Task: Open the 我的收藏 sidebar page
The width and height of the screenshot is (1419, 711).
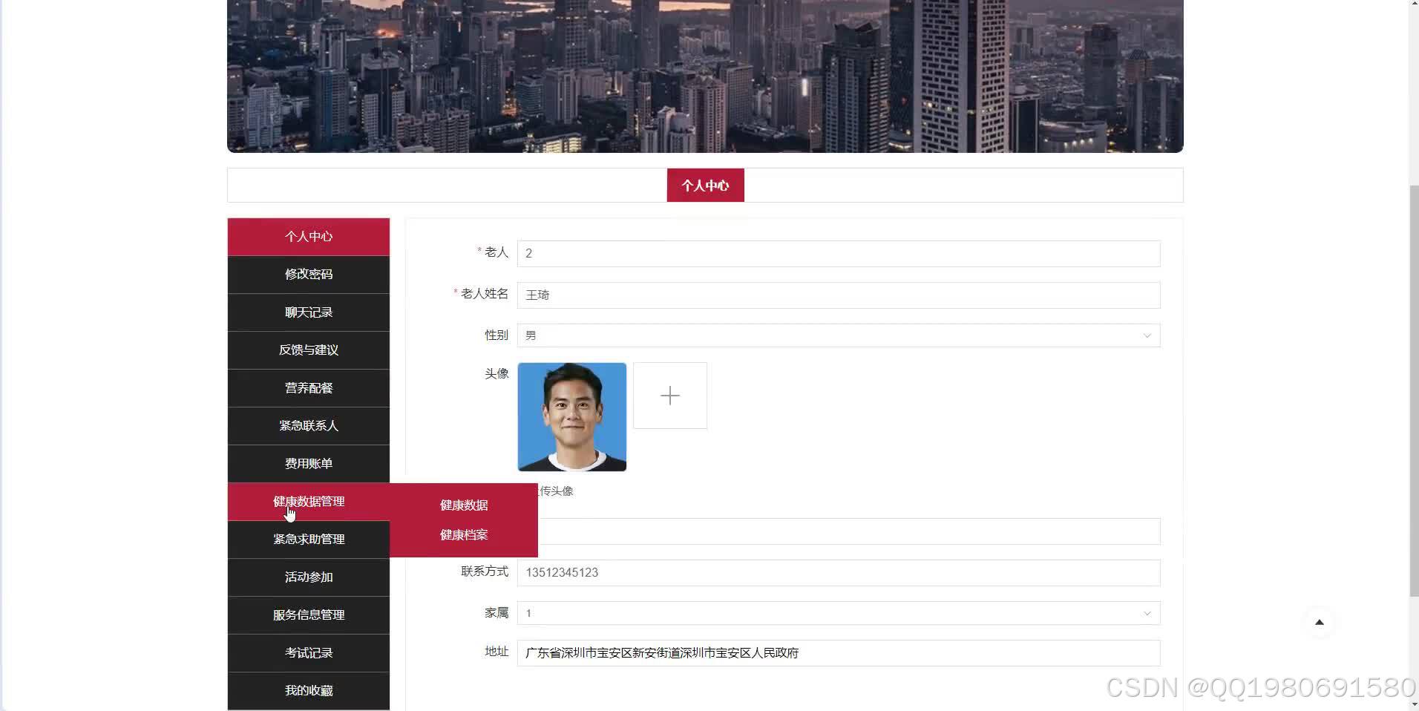Action: (308, 690)
